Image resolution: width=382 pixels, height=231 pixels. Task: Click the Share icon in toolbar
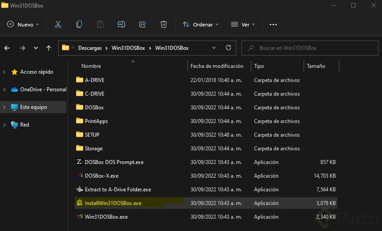tap(143, 24)
